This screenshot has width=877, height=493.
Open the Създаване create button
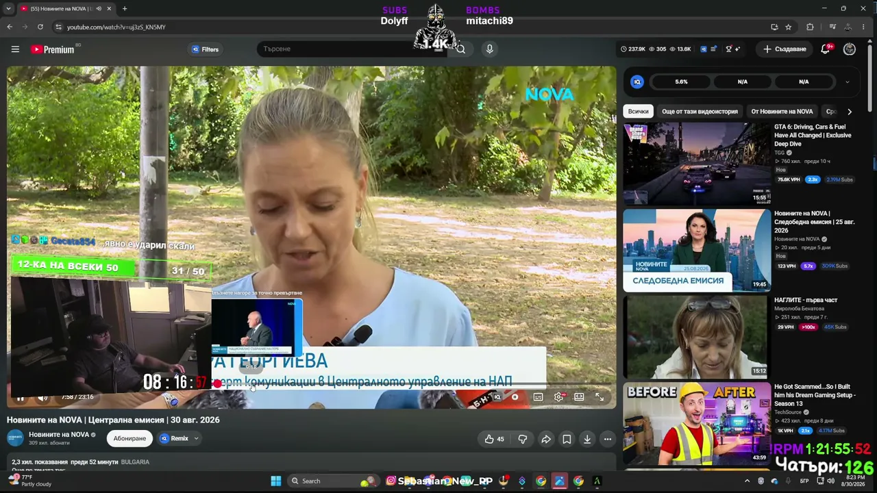785,49
